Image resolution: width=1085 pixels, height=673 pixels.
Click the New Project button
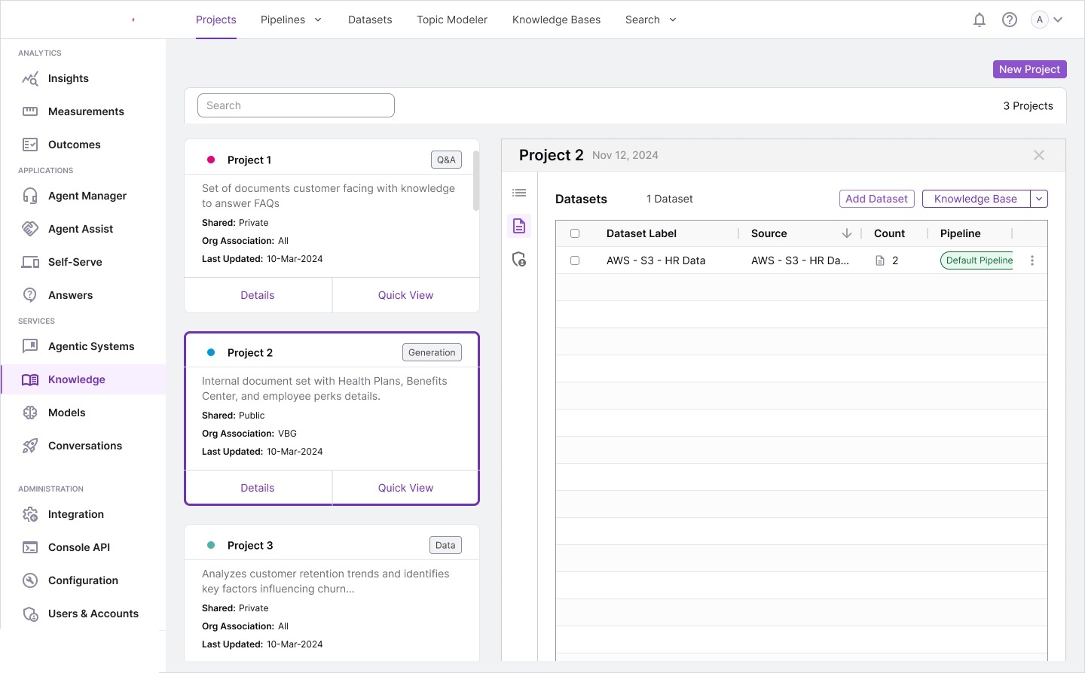[1029, 69]
